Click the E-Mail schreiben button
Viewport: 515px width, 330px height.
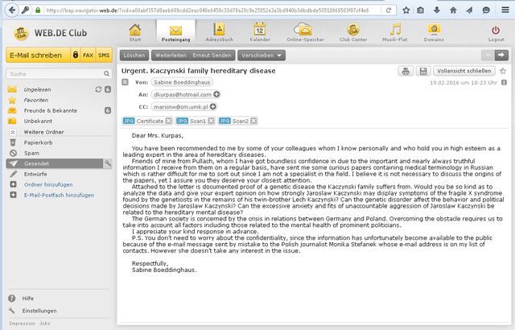(35, 55)
